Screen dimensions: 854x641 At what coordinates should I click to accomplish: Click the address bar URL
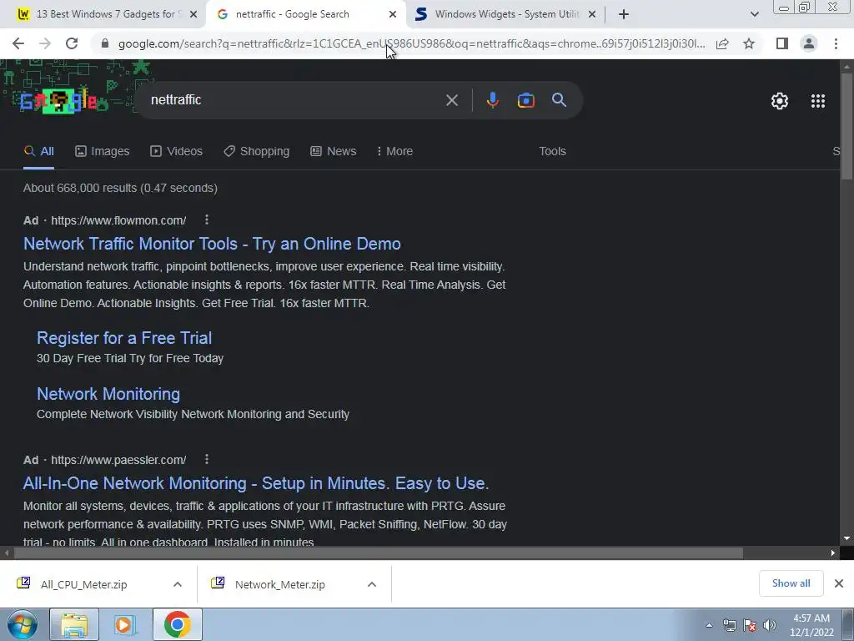pos(411,43)
